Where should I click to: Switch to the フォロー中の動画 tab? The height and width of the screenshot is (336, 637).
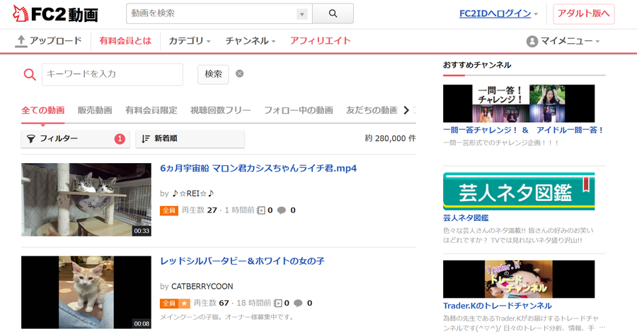click(x=299, y=110)
